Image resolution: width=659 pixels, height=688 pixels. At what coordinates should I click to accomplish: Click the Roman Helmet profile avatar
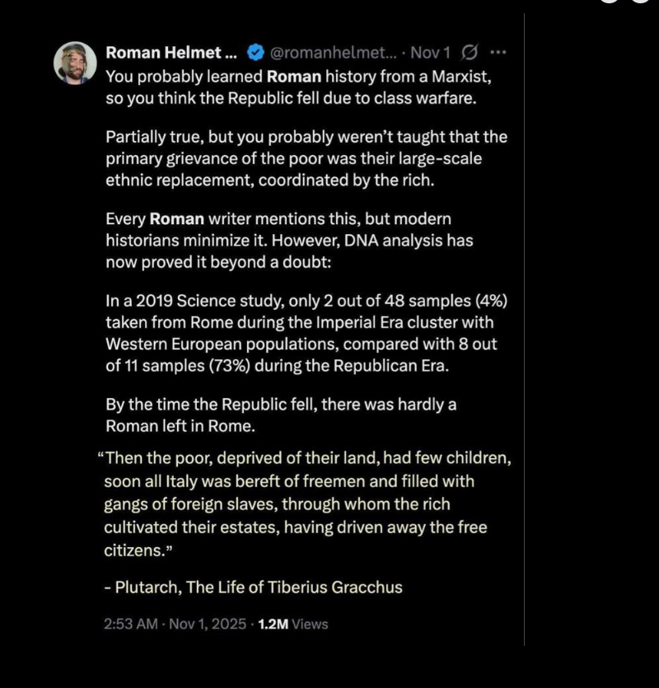(x=75, y=63)
